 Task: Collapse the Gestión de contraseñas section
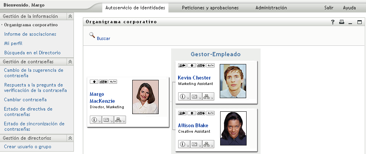click(70, 62)
